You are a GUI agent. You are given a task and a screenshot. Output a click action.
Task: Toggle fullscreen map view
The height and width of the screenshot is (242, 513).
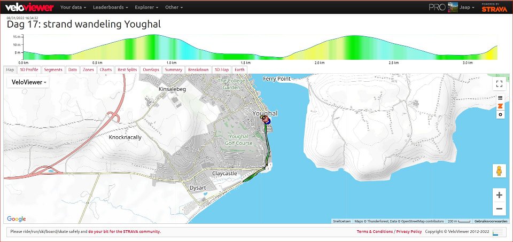click(500, 84)
